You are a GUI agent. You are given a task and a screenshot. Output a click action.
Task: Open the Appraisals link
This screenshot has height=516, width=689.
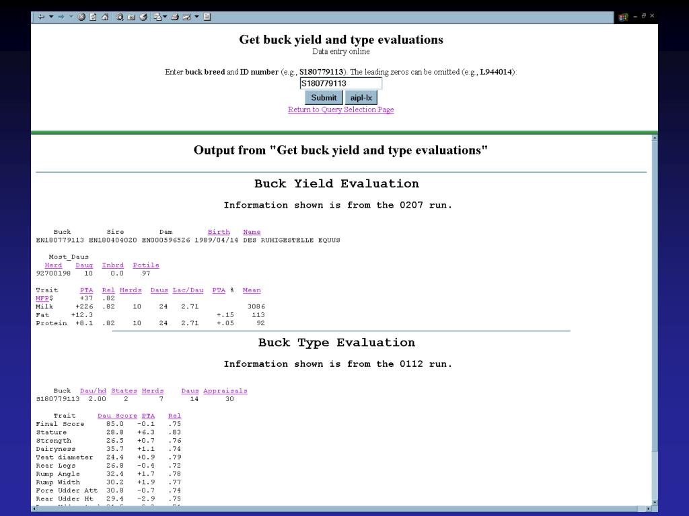tap(225, 390)
